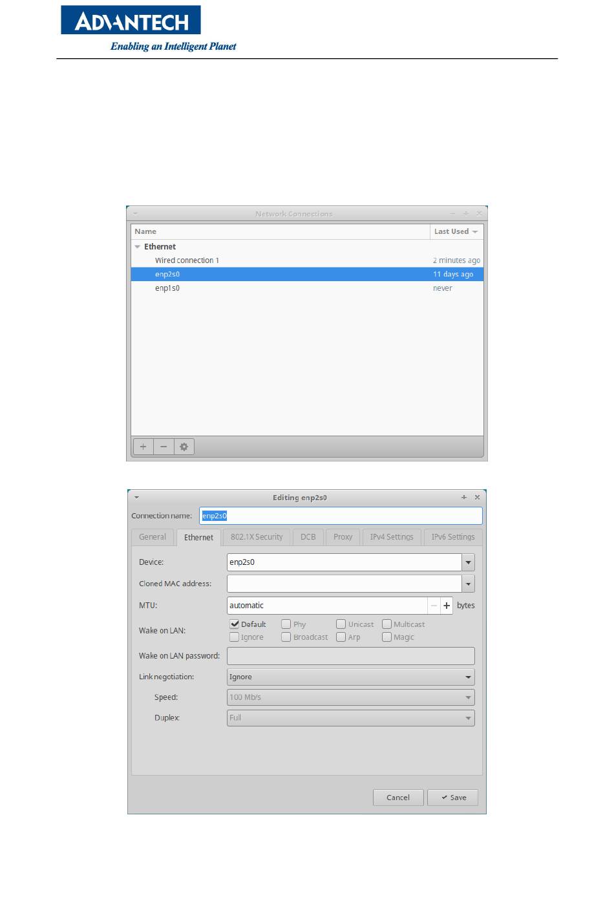
Task: Open the Link negotiation dropdown
Action: tap(468, 677)
